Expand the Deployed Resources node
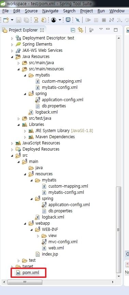This screenshot has width=129, height=295. click(12, 150)
